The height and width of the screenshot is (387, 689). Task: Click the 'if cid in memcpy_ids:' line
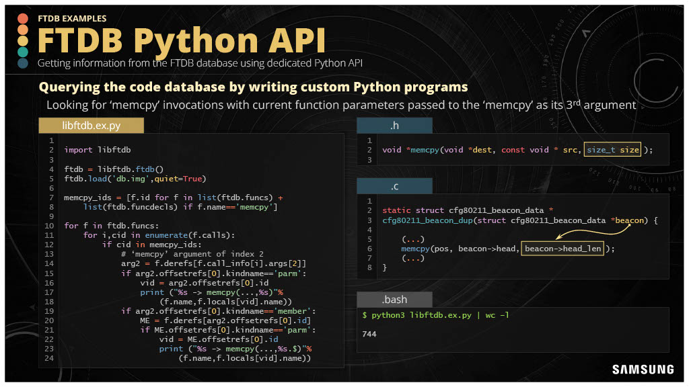tap(152, 245)
